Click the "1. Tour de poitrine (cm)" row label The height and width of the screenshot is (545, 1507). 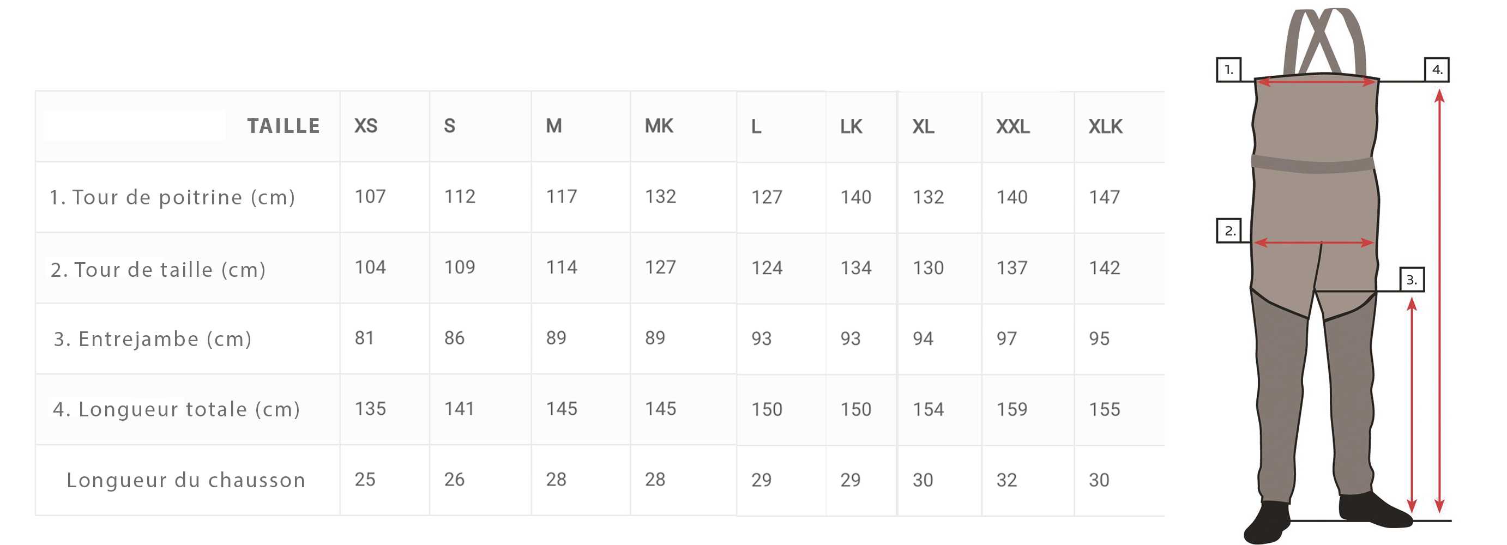[172, 197]
